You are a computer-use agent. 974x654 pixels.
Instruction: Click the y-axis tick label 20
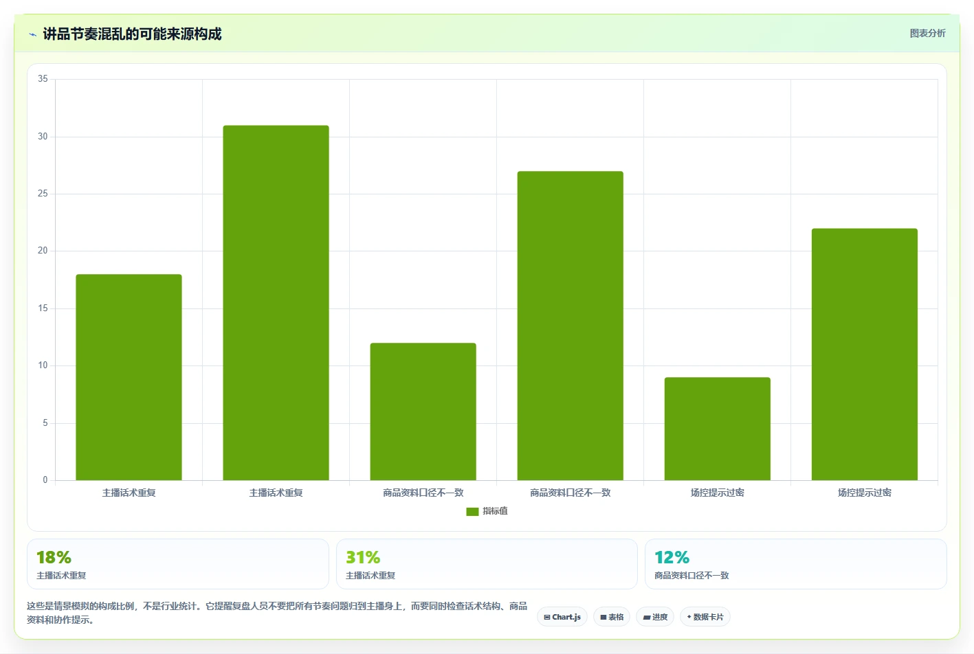[43, 251]
